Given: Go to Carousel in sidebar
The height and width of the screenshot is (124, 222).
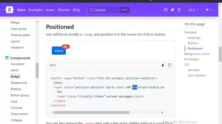Looking at the screenshot, I should tap(17, 108).
